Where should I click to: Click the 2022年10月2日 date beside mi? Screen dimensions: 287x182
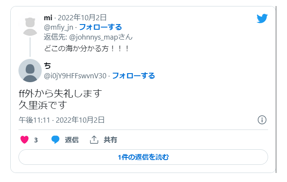pos(82,18)
